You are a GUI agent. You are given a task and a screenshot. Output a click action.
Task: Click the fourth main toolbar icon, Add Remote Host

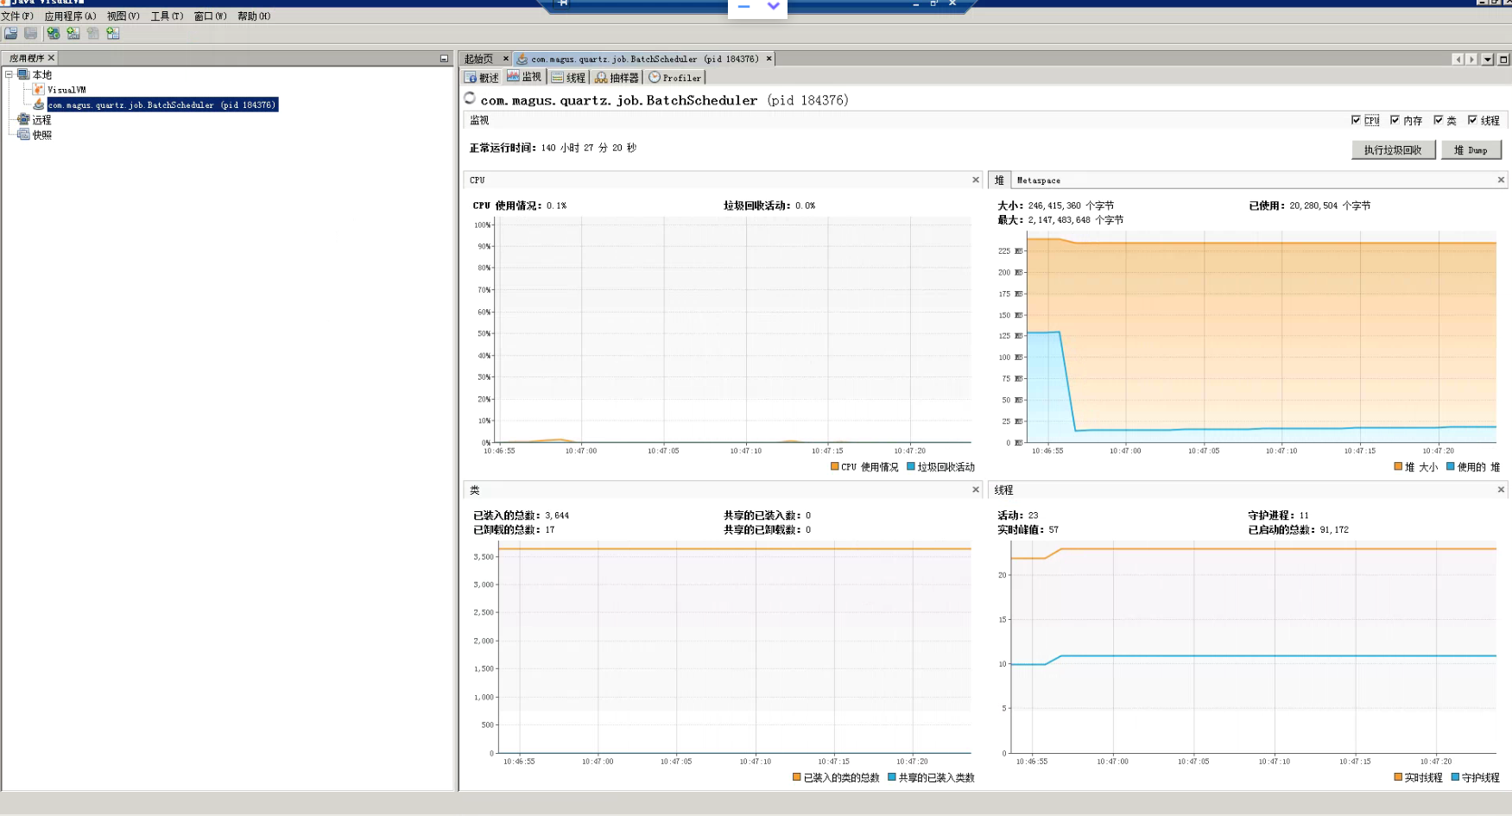point(73,34)
